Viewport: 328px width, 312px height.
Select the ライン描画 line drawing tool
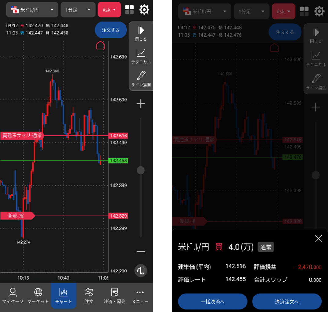coord(141,79)
